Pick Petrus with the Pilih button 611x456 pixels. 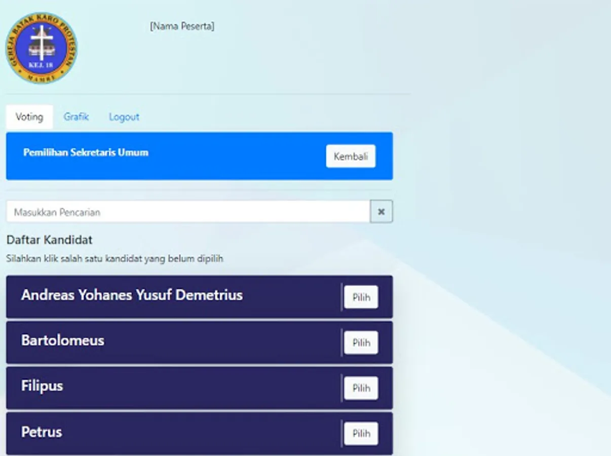361,434
